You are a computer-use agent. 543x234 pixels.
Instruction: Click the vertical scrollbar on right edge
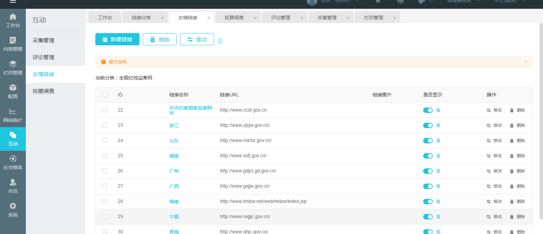point(541,101)
